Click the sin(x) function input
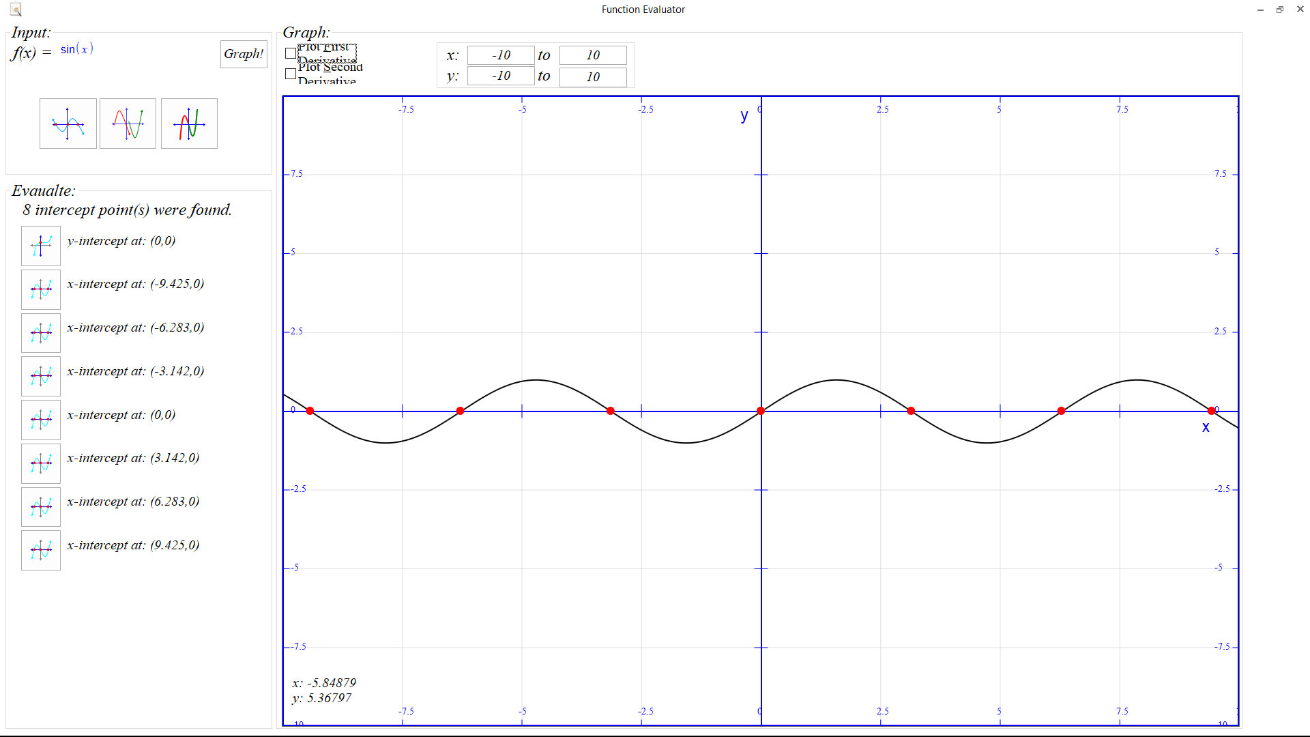This screenshot has width=1310, height=737. [77, 49]
